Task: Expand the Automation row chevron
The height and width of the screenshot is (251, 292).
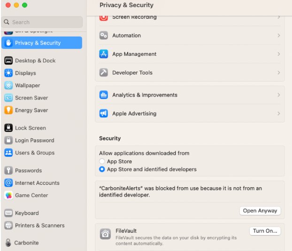Action: [x=278, y=36]
